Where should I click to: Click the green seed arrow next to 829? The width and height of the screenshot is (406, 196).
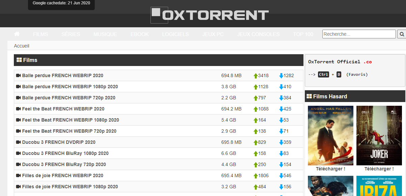point(256,142)
